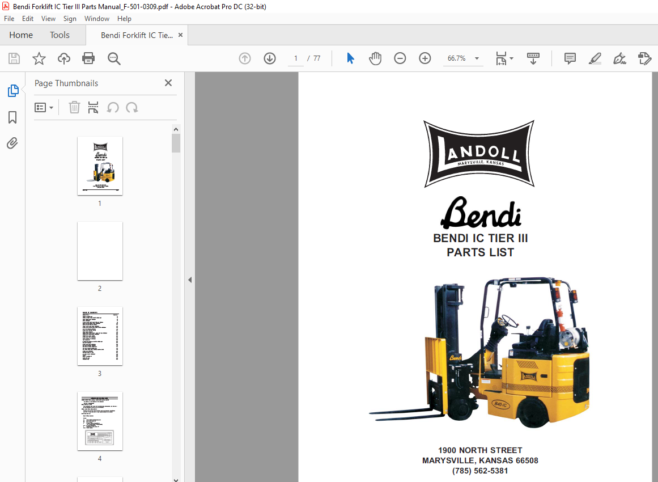This screenshot has width=658, height=482.
Task: Show the Page Thumbnails sidebar icon
Action: coord(13,90)
